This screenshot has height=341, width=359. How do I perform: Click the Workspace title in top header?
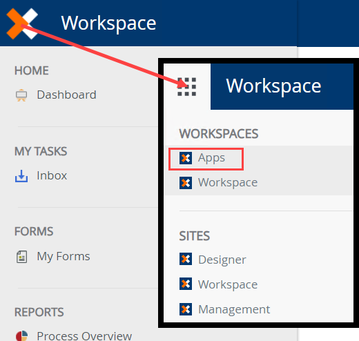pyautogui.click(x=108, y=23)
